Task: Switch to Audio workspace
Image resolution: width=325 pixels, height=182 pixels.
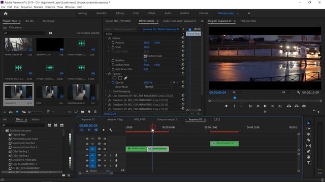Action: (x=168, y=13)
